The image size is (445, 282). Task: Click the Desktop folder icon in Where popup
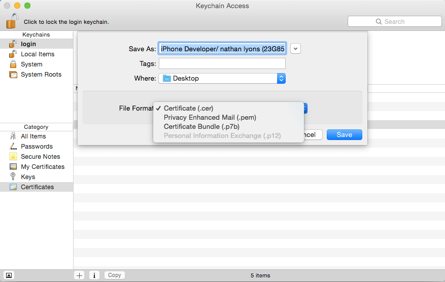click(x=167, y=78)
